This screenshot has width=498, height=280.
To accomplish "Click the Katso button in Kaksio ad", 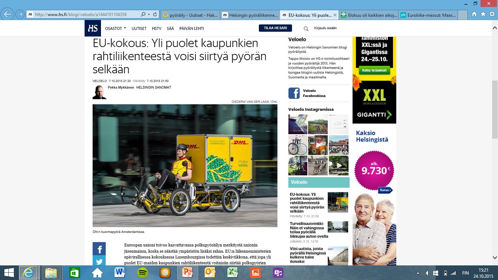I will [x=385, y=190].
